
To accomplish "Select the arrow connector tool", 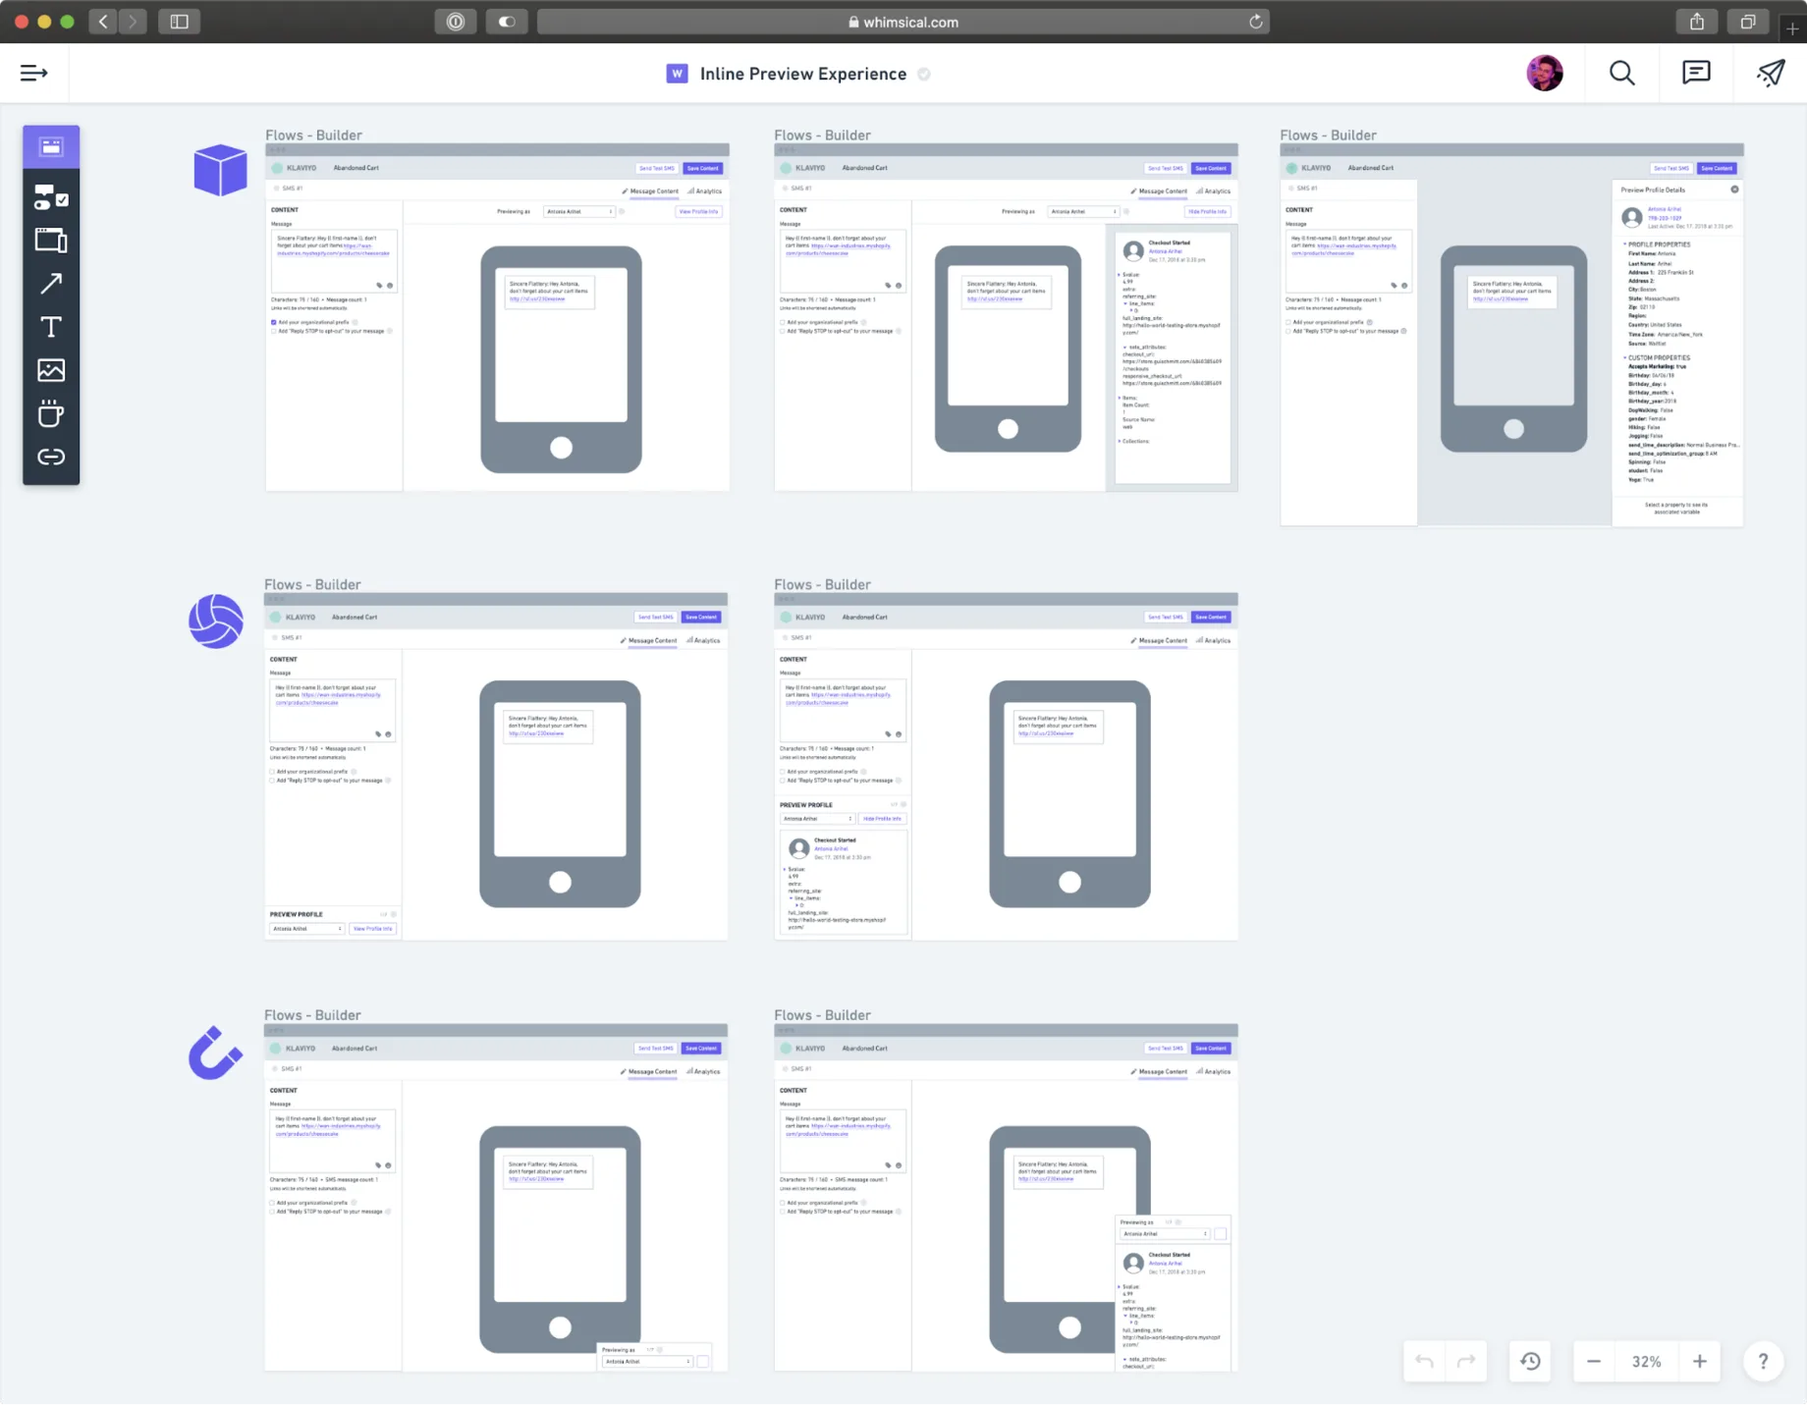I will pyautogui.click(x=51, y=284).
